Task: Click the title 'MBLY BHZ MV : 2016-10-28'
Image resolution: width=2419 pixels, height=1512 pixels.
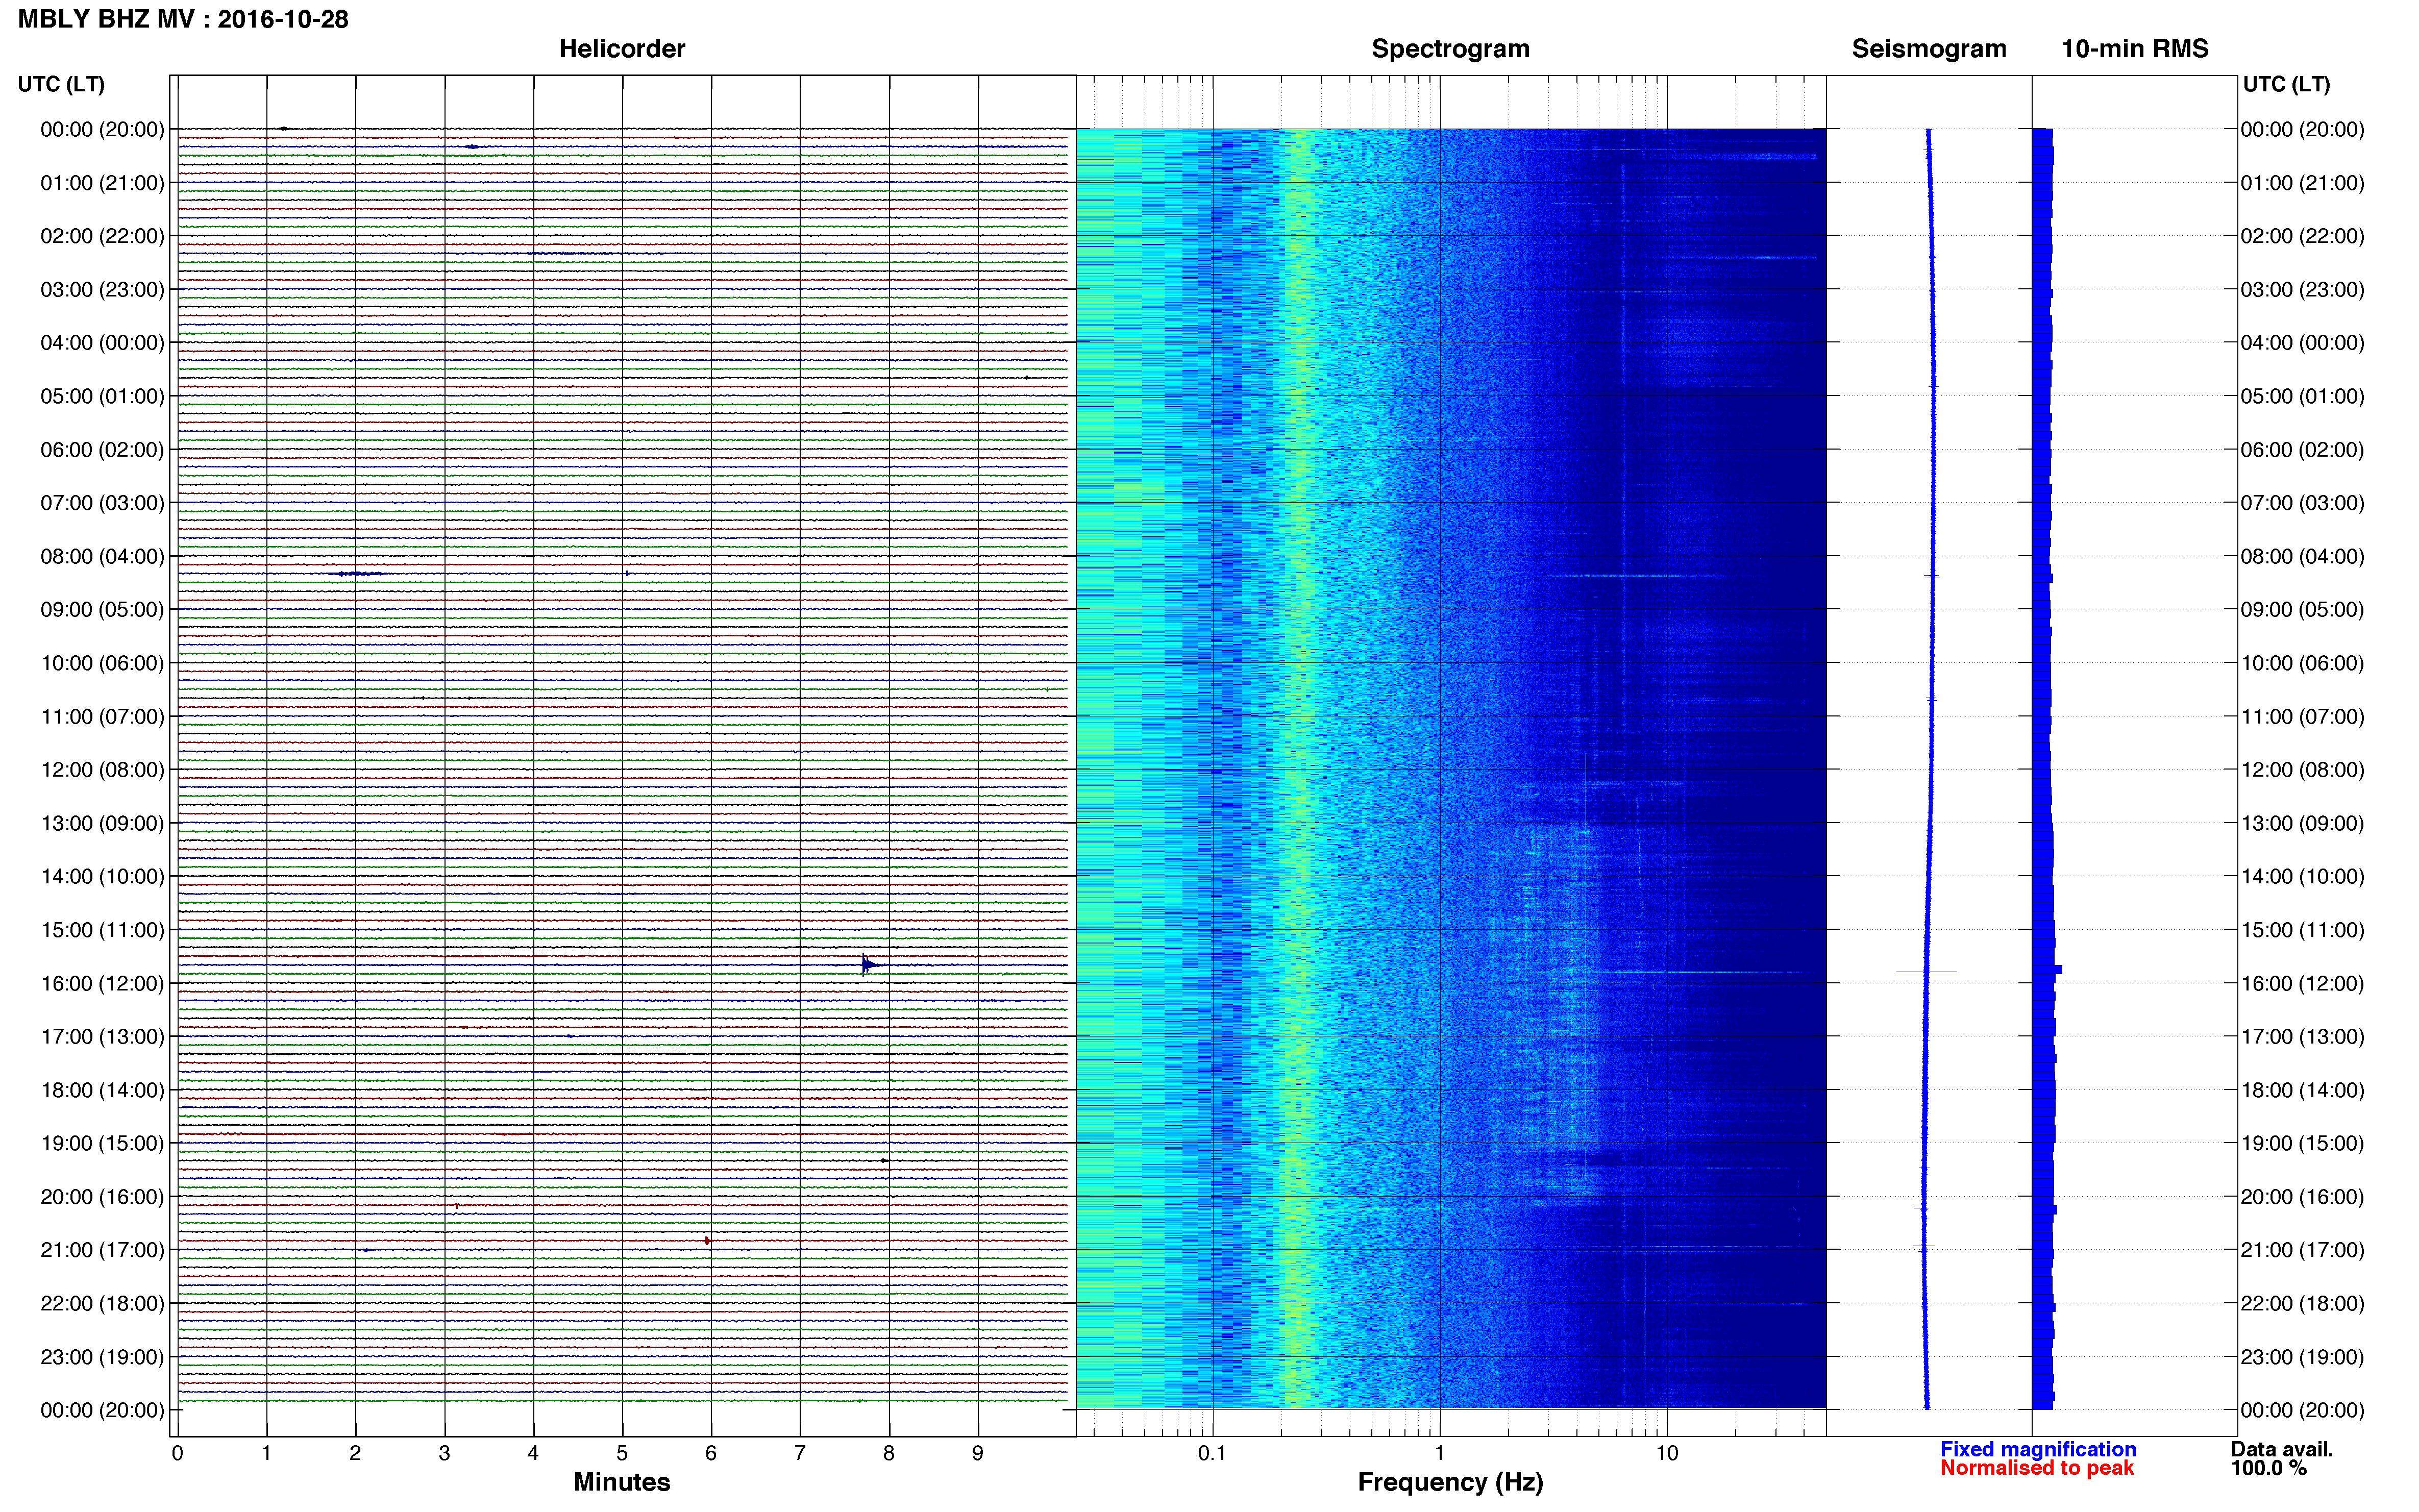Action: [183, 19]
